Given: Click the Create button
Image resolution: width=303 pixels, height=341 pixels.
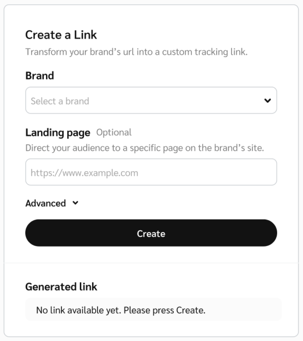Looking at the screenshot, I should pyautogui.click(x=151, y=233).
